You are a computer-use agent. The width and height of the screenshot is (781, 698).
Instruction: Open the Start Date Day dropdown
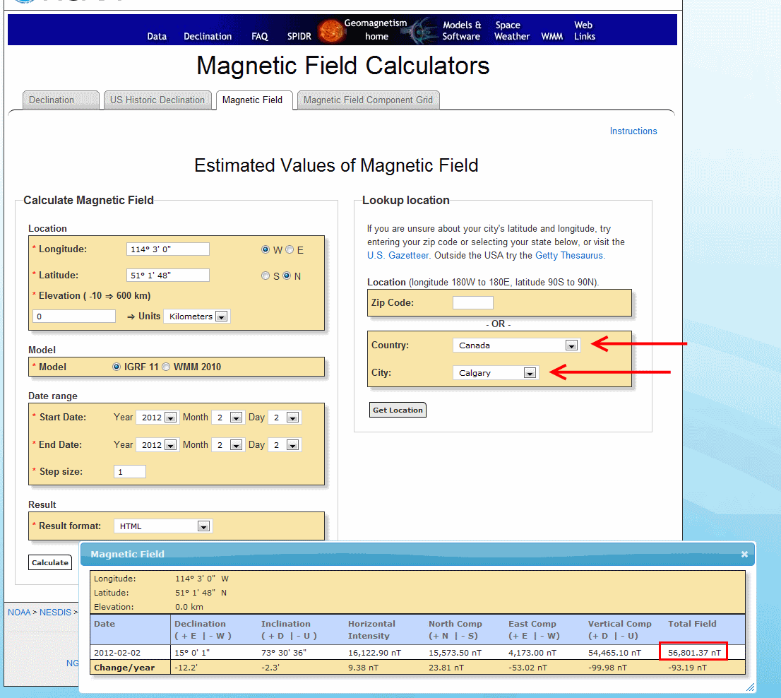(x=285, y=418)
